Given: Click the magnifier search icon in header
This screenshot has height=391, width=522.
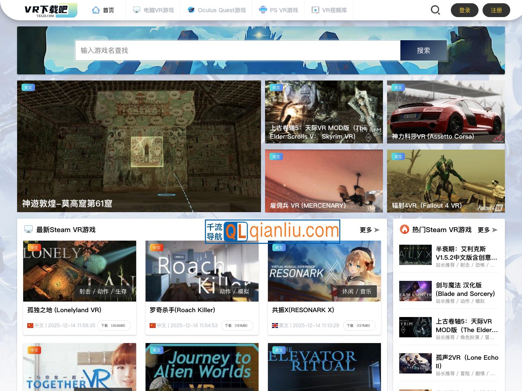Looking at the screenshot, I should point(435,10).
